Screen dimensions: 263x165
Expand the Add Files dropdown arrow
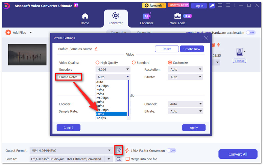pyautogui.click(x=31, y=32)
